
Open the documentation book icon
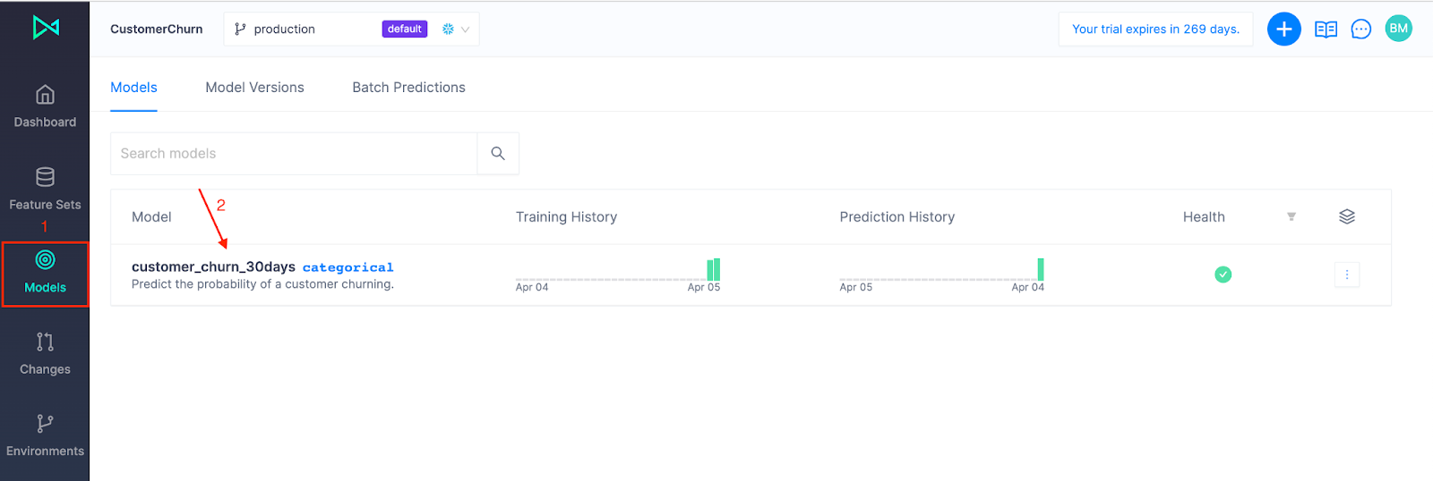(x=1326, y=30)
